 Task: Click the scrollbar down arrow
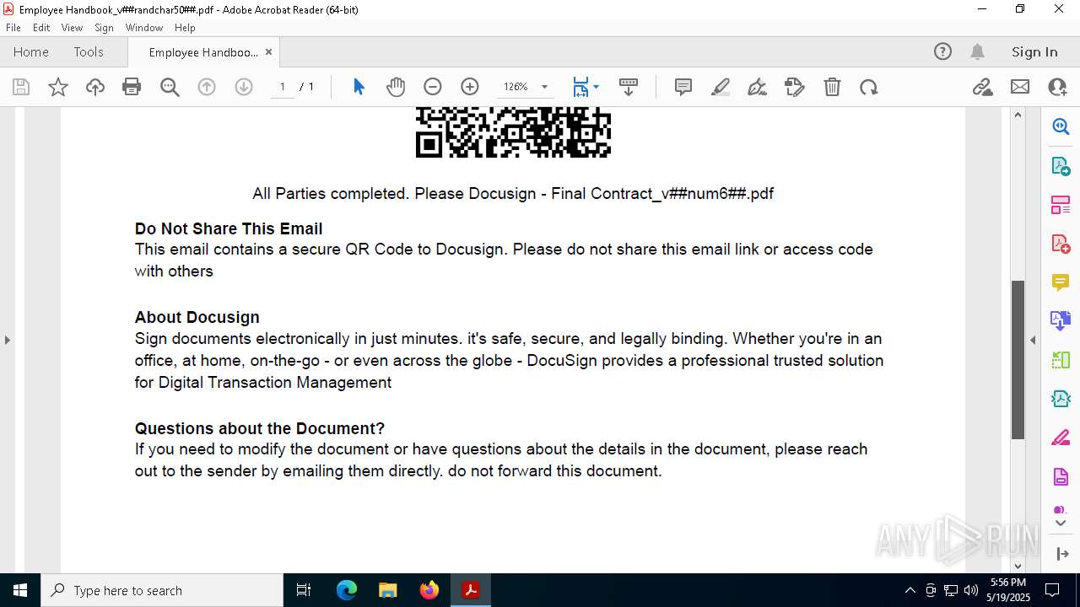(x=1018, y=567)
